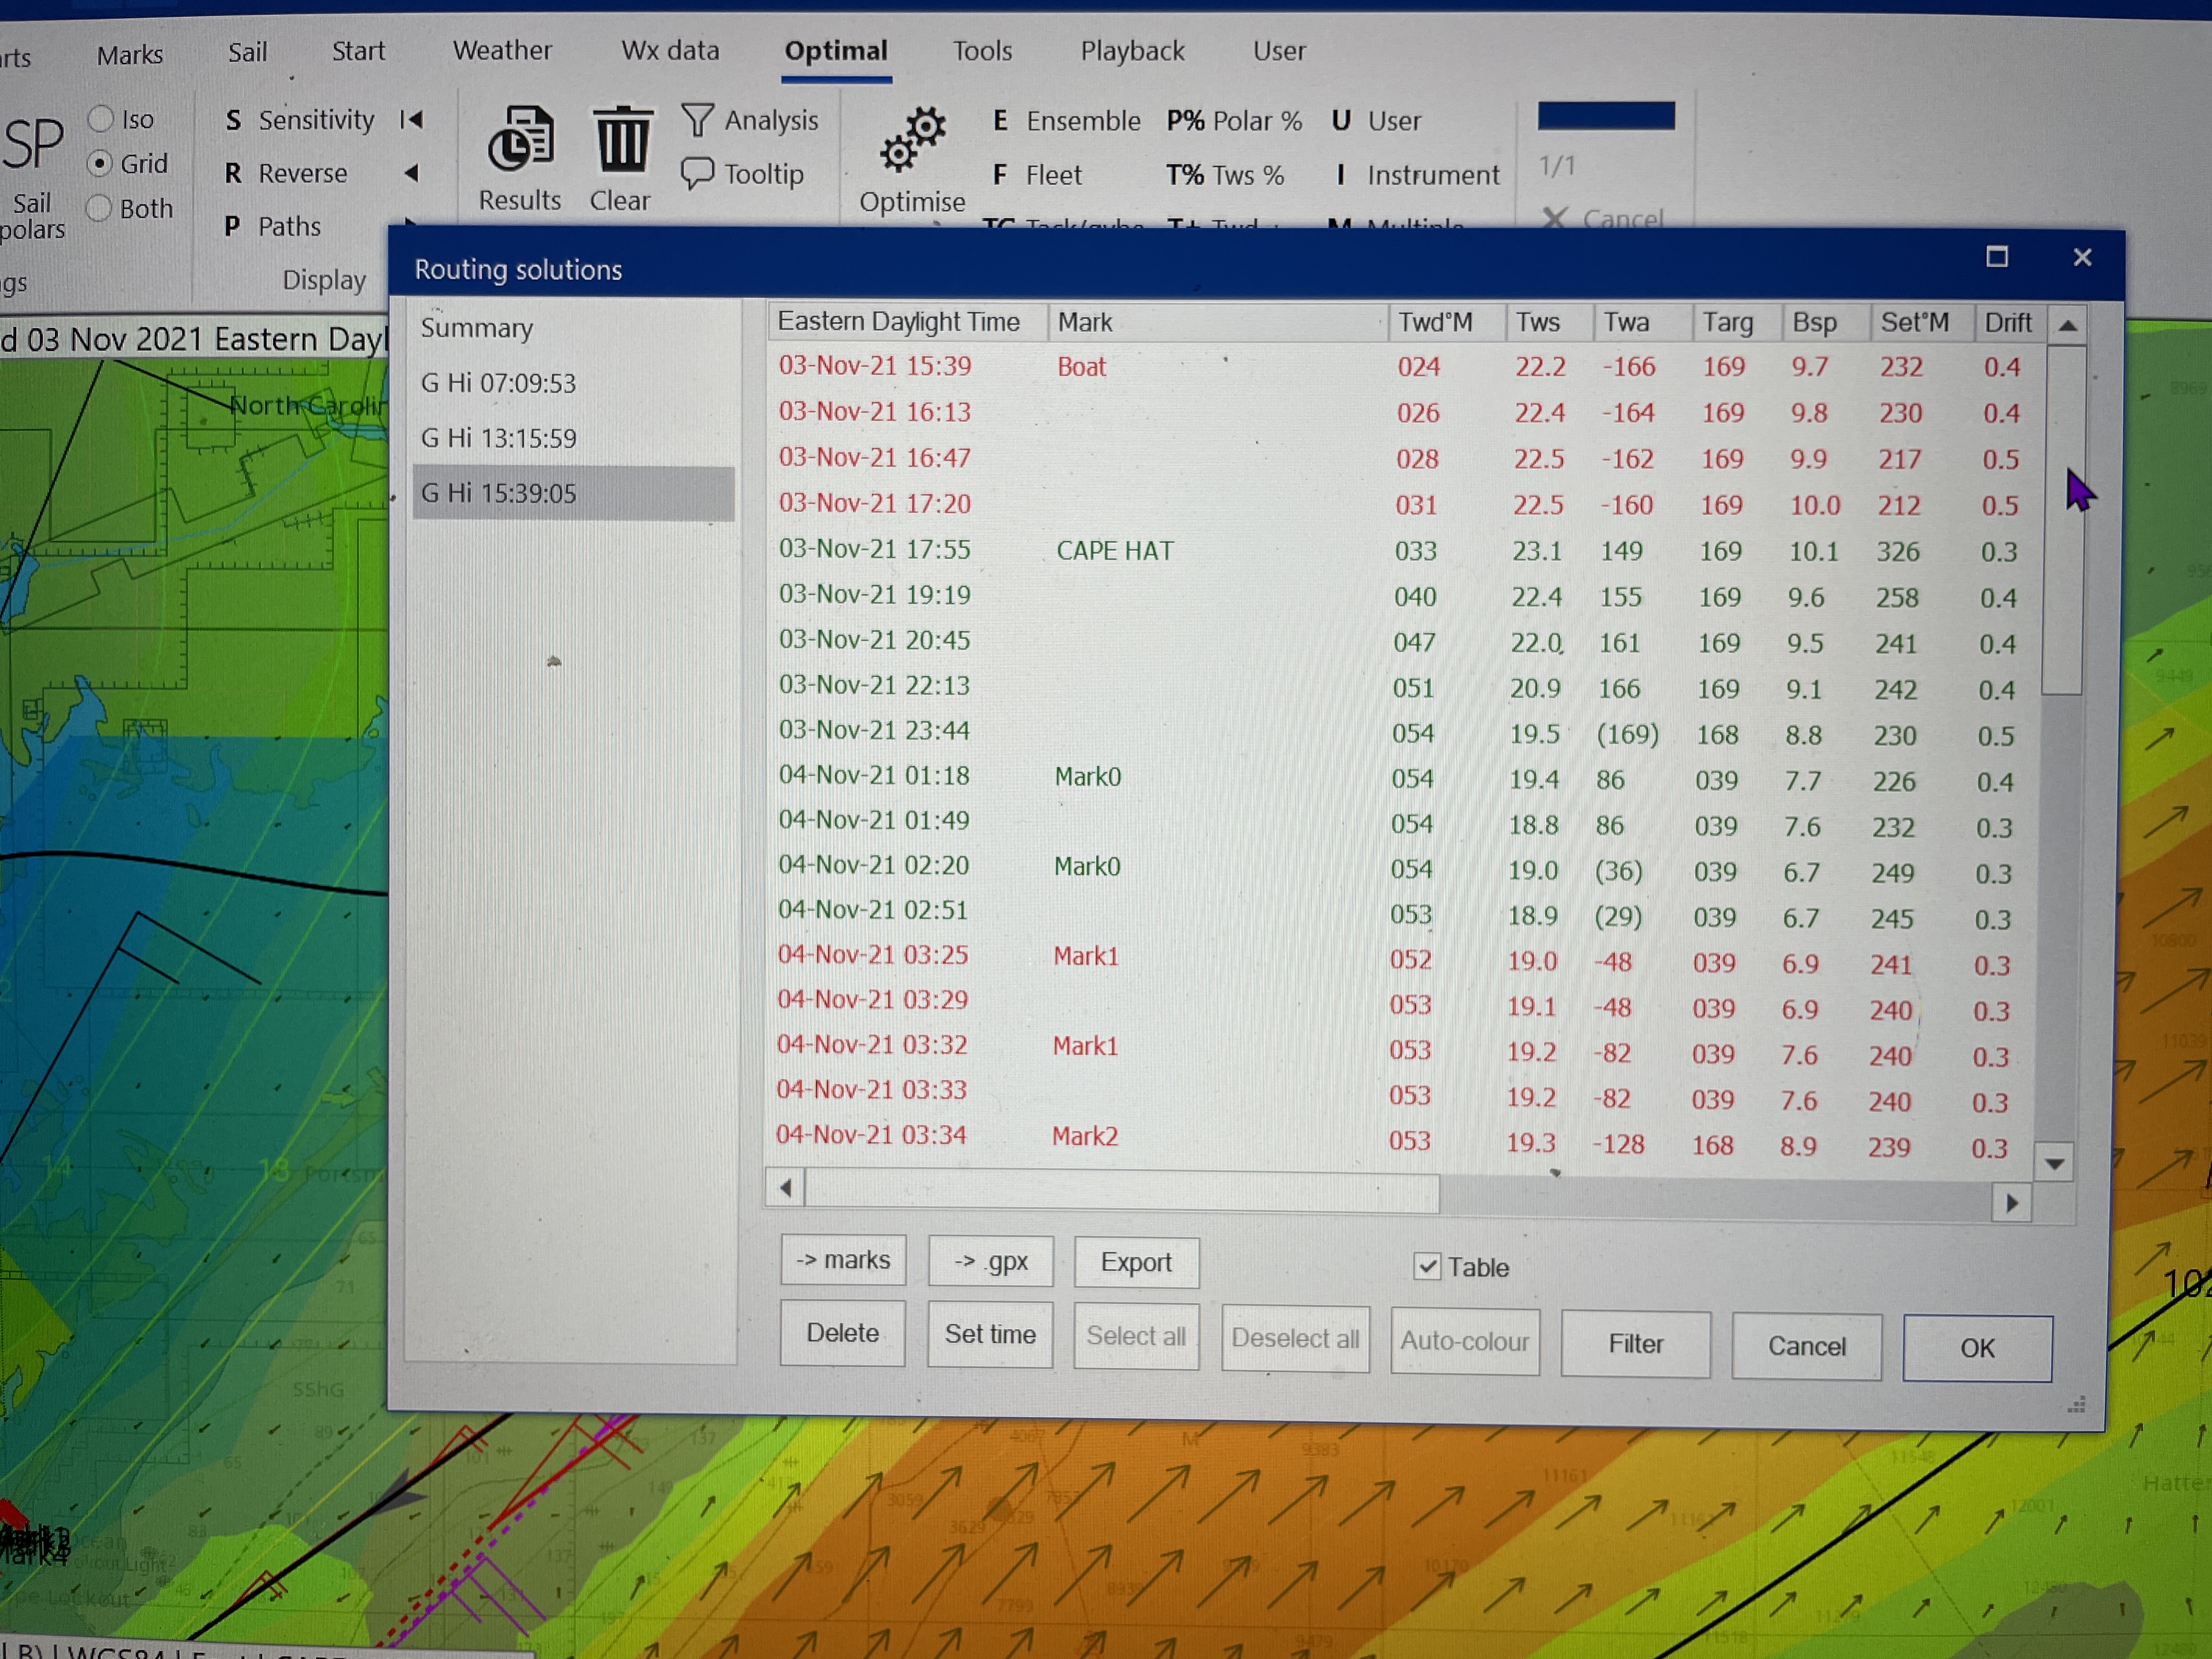Screen dimensions: 2212x1659
Task: Click the Analysis funnel icon
Action: [x=698, y=120]
